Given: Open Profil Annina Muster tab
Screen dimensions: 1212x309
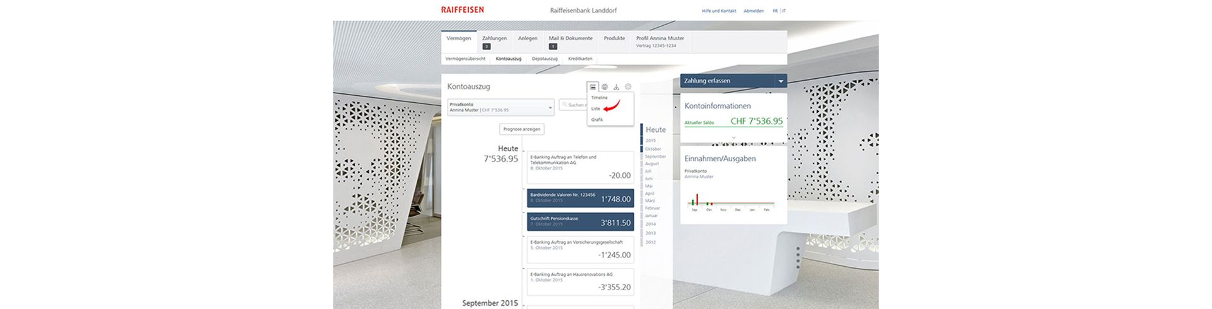Looking at the screenshot, I should coord(660,42).
